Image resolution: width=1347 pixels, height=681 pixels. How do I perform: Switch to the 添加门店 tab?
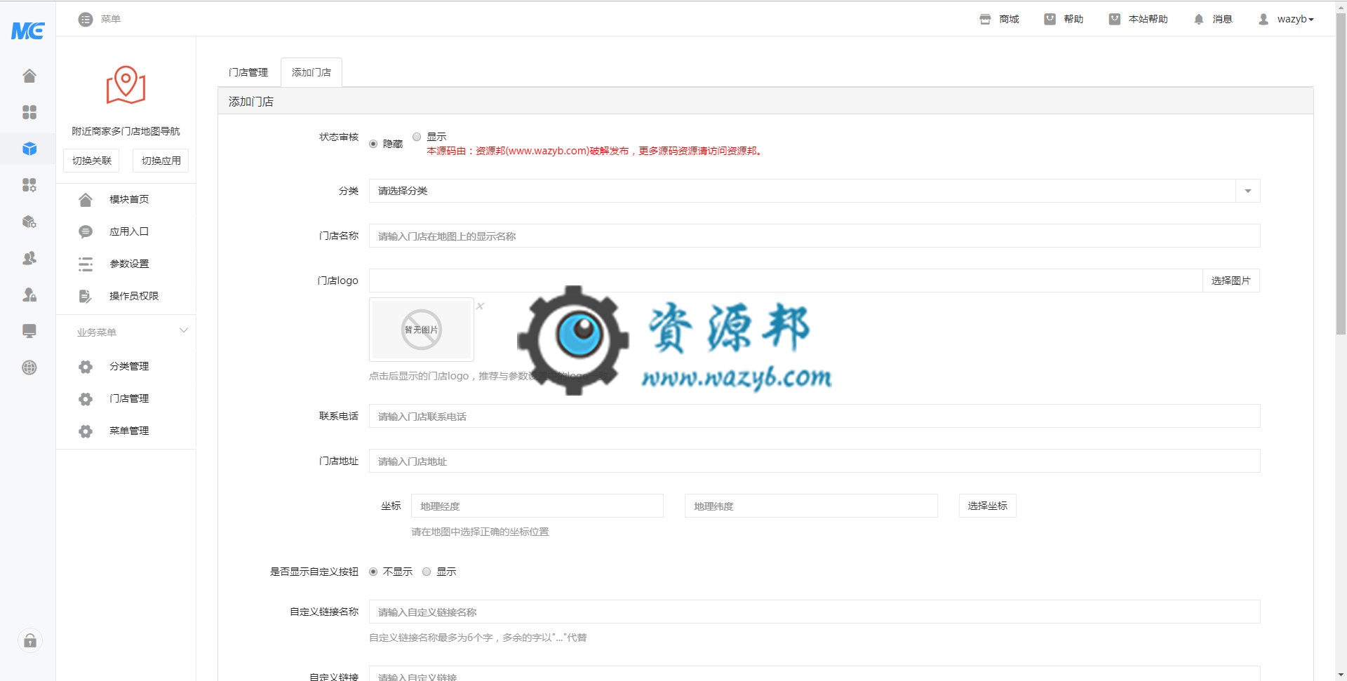[x=311, y=72]
